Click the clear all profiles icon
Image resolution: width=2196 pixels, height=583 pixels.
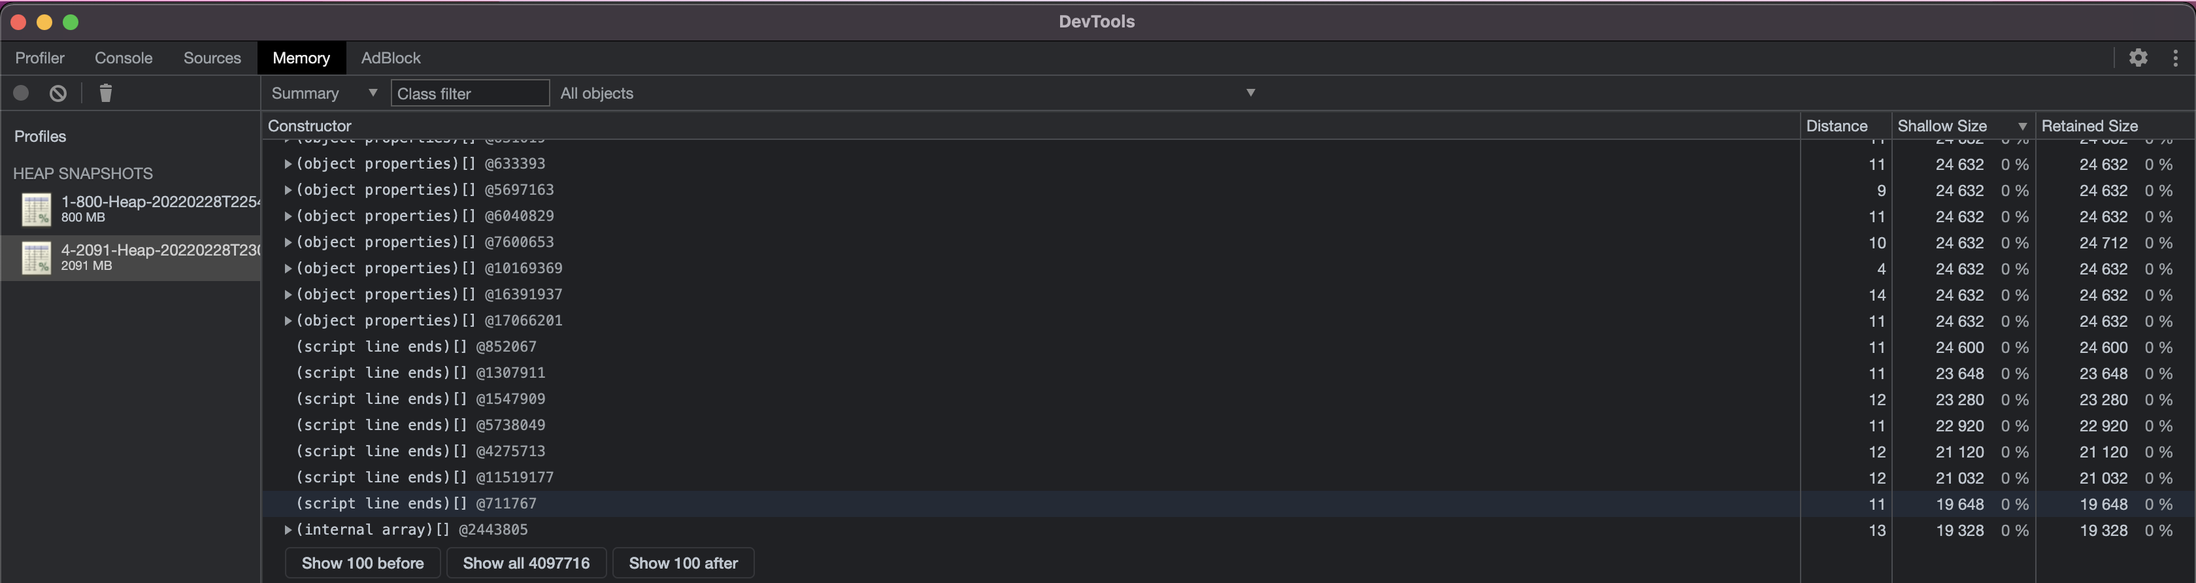point(58,93)
